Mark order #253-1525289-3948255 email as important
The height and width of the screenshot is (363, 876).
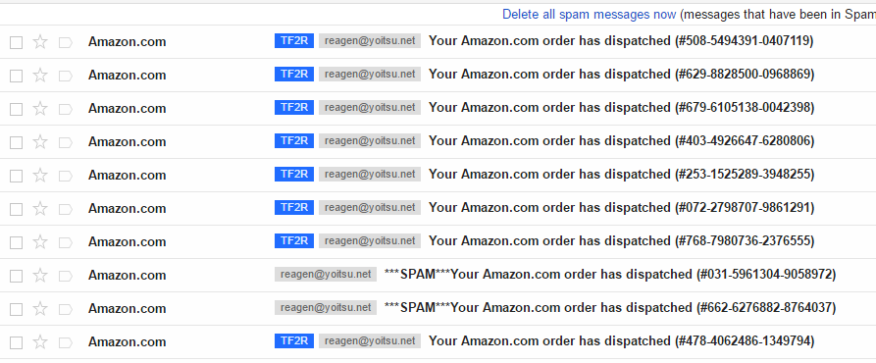tap(66, 176)
